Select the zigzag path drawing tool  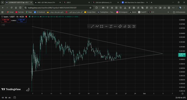point(97,26)
